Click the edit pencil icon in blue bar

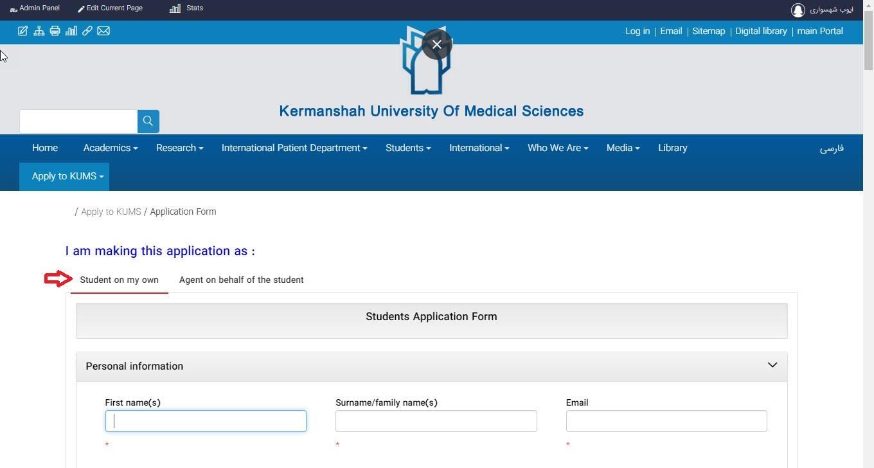point(22,31)
